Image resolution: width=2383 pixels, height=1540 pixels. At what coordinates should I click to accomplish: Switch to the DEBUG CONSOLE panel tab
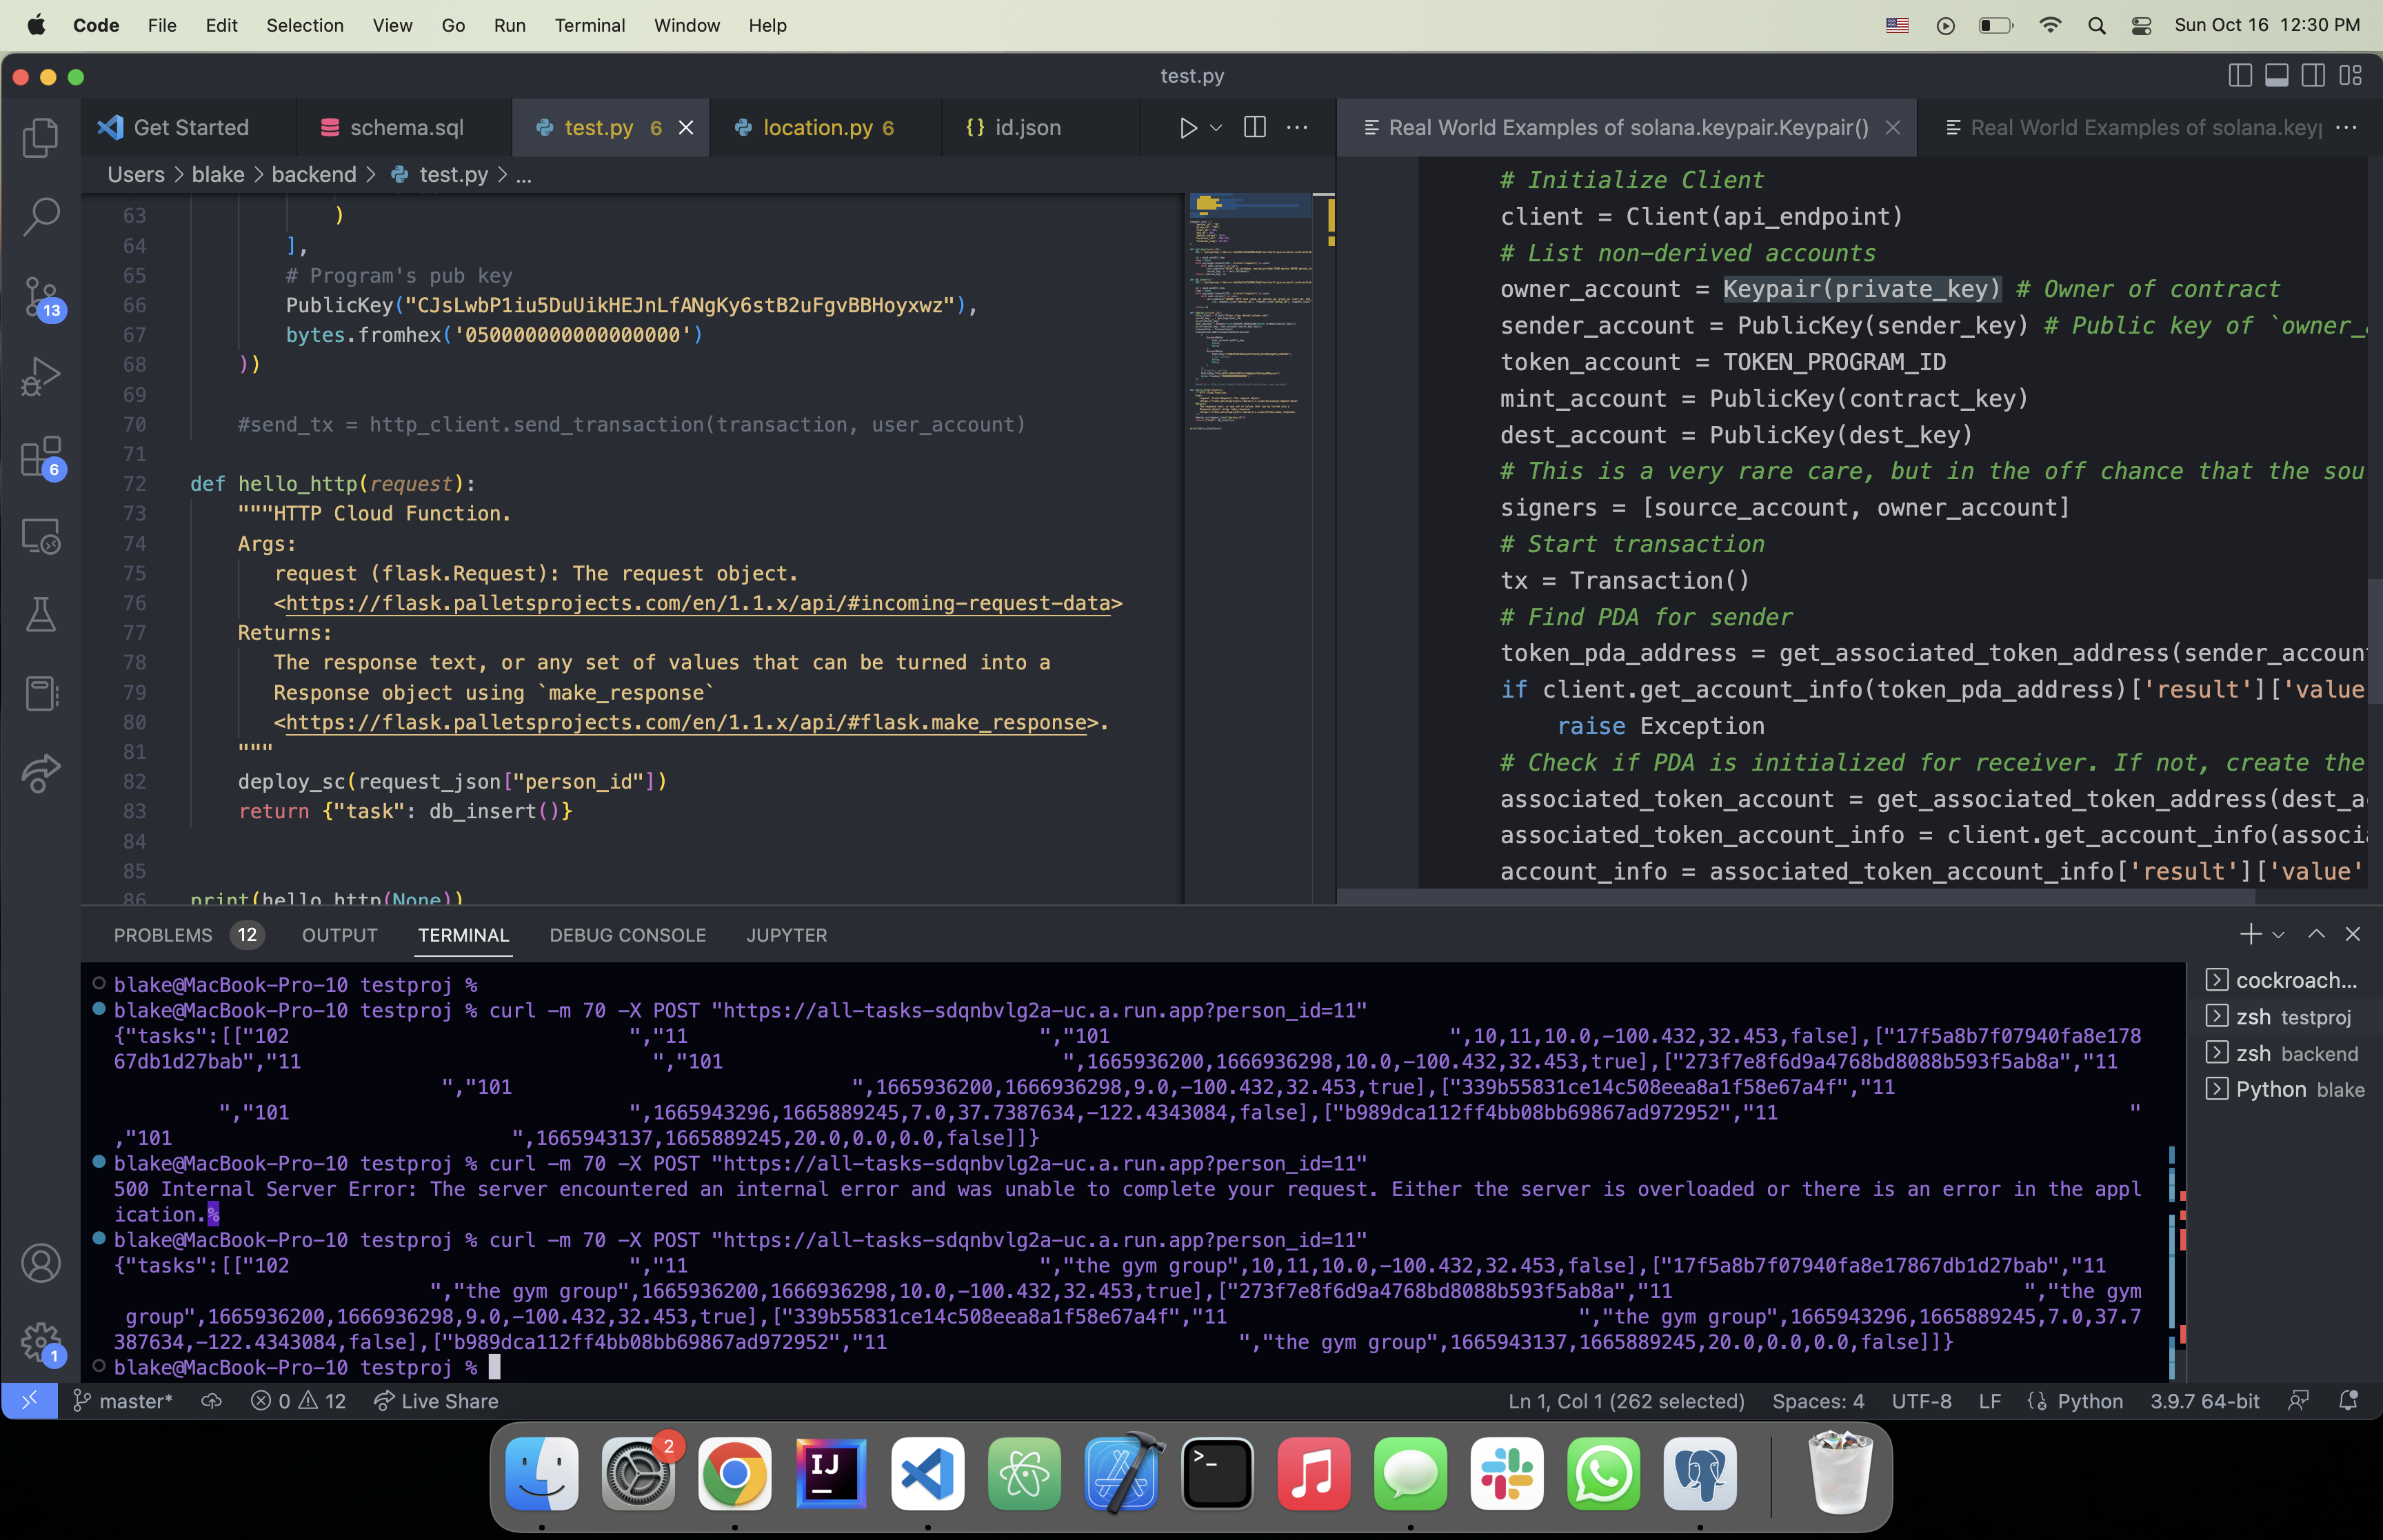(627, 935)
